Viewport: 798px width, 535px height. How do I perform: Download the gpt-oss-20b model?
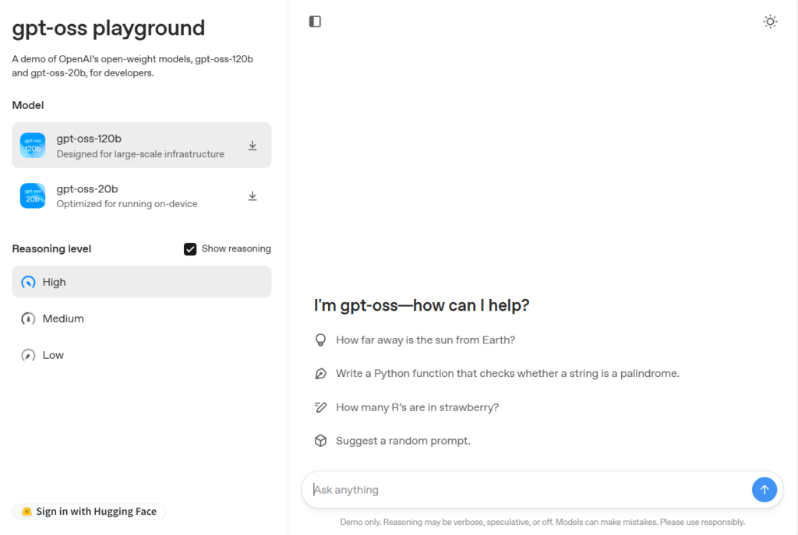click(x=252, y=195)
